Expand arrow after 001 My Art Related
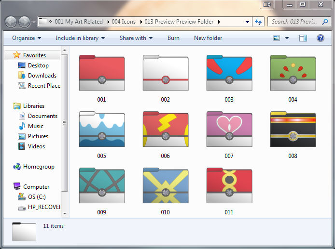The image size is (335, 249). click(x=108, y=22)
